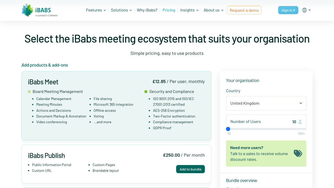The image size is (334, 188).
Task: Click the arrow icon in Sign in
Action: click(x=294, y=10)
